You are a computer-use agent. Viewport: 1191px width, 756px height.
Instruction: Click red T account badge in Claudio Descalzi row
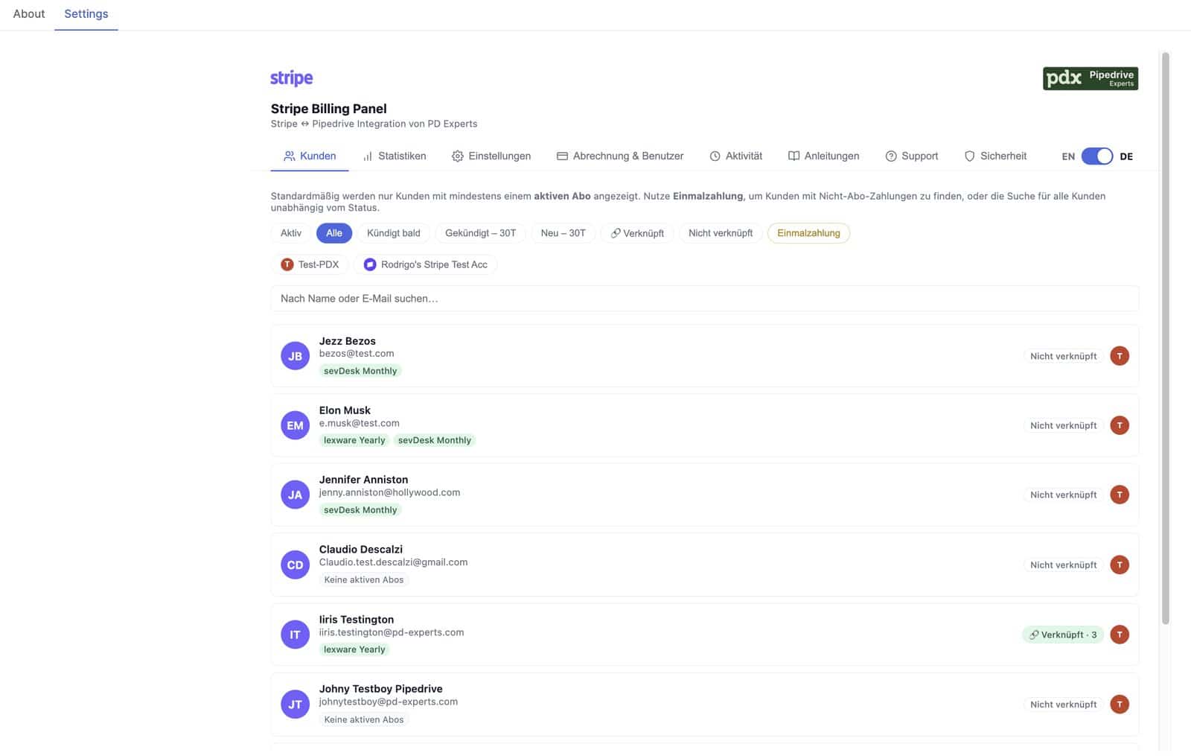pos(1120,565)
